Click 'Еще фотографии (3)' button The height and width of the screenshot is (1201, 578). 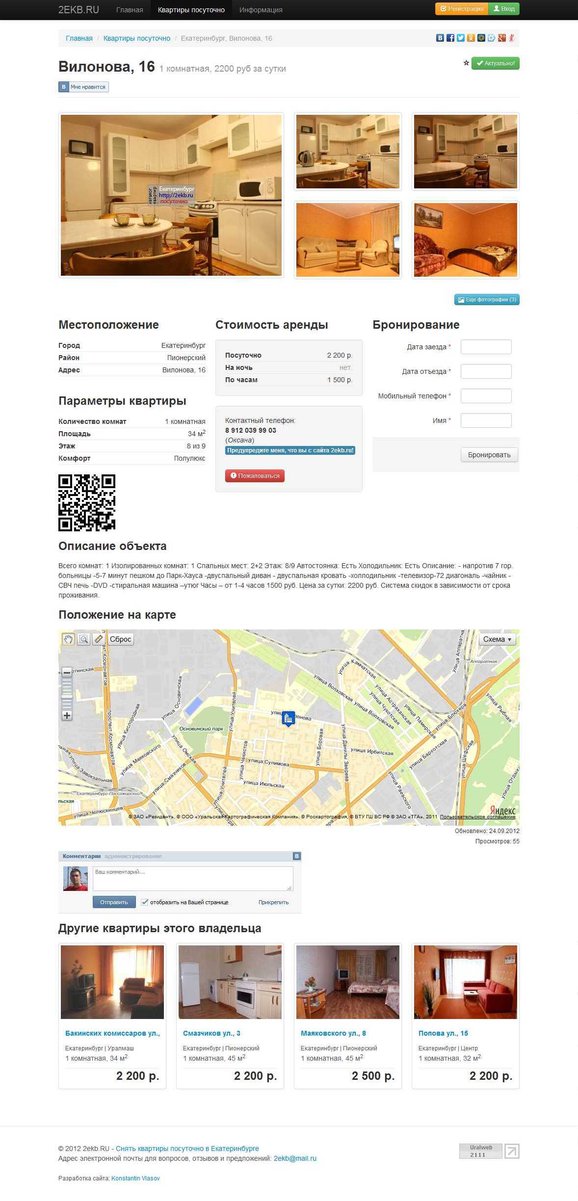[x=487, y=299]
